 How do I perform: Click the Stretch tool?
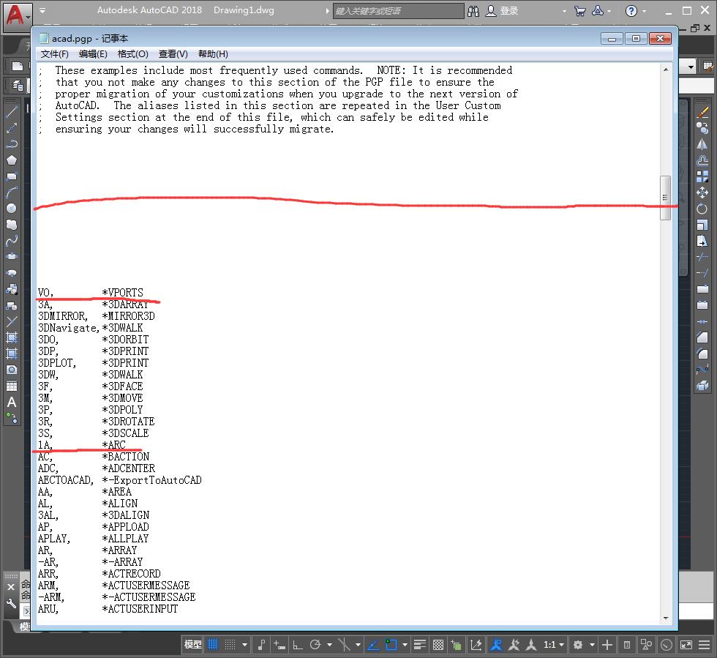pos(702,241)
